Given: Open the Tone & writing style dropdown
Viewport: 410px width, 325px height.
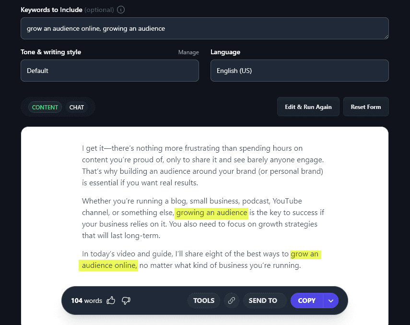Looking at the screenshot, I should (109, 71).
